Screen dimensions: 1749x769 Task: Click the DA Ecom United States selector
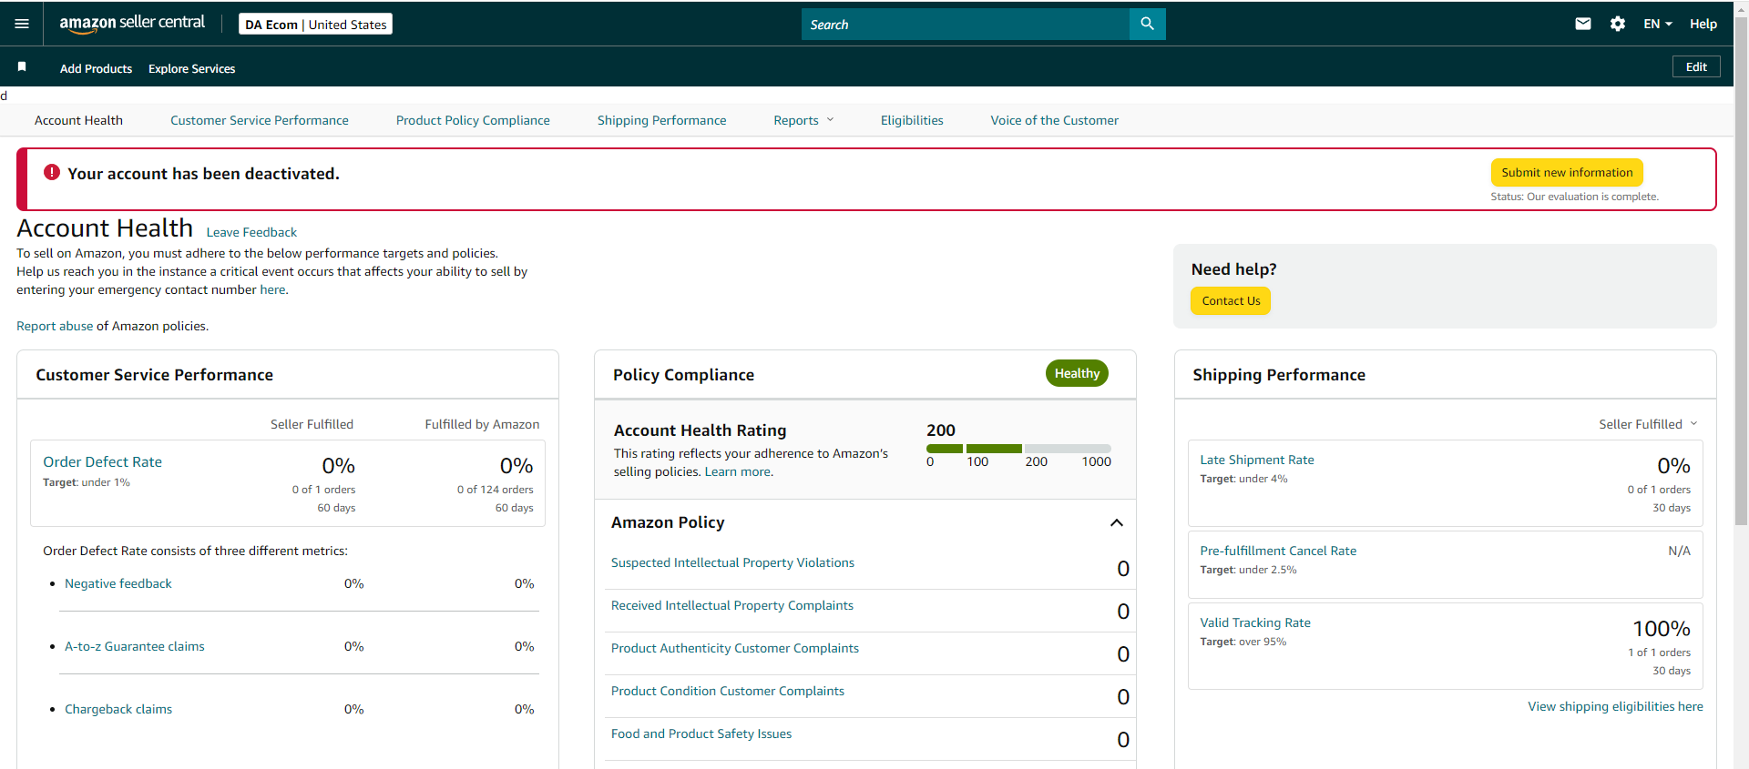point(315,24)
